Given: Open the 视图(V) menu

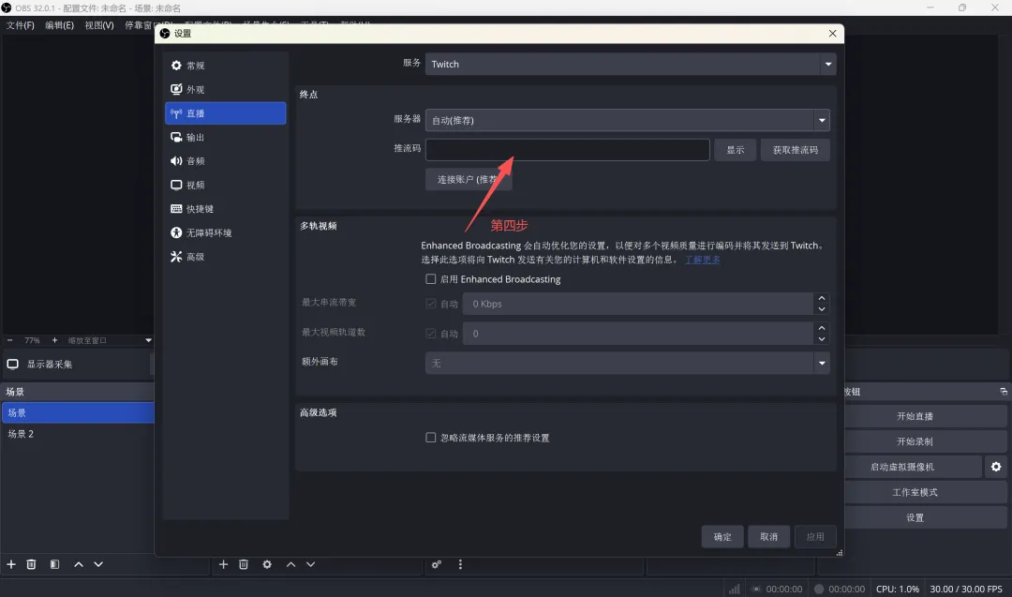Looking at the screenshot, I should tap(98, 25).
